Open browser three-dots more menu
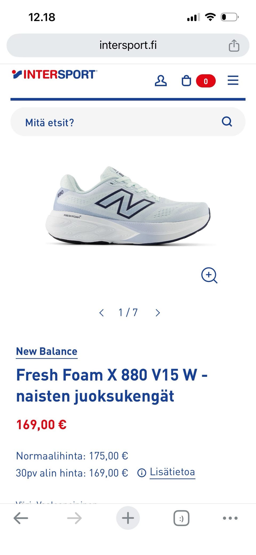256x555 pixels. (230, 518)
